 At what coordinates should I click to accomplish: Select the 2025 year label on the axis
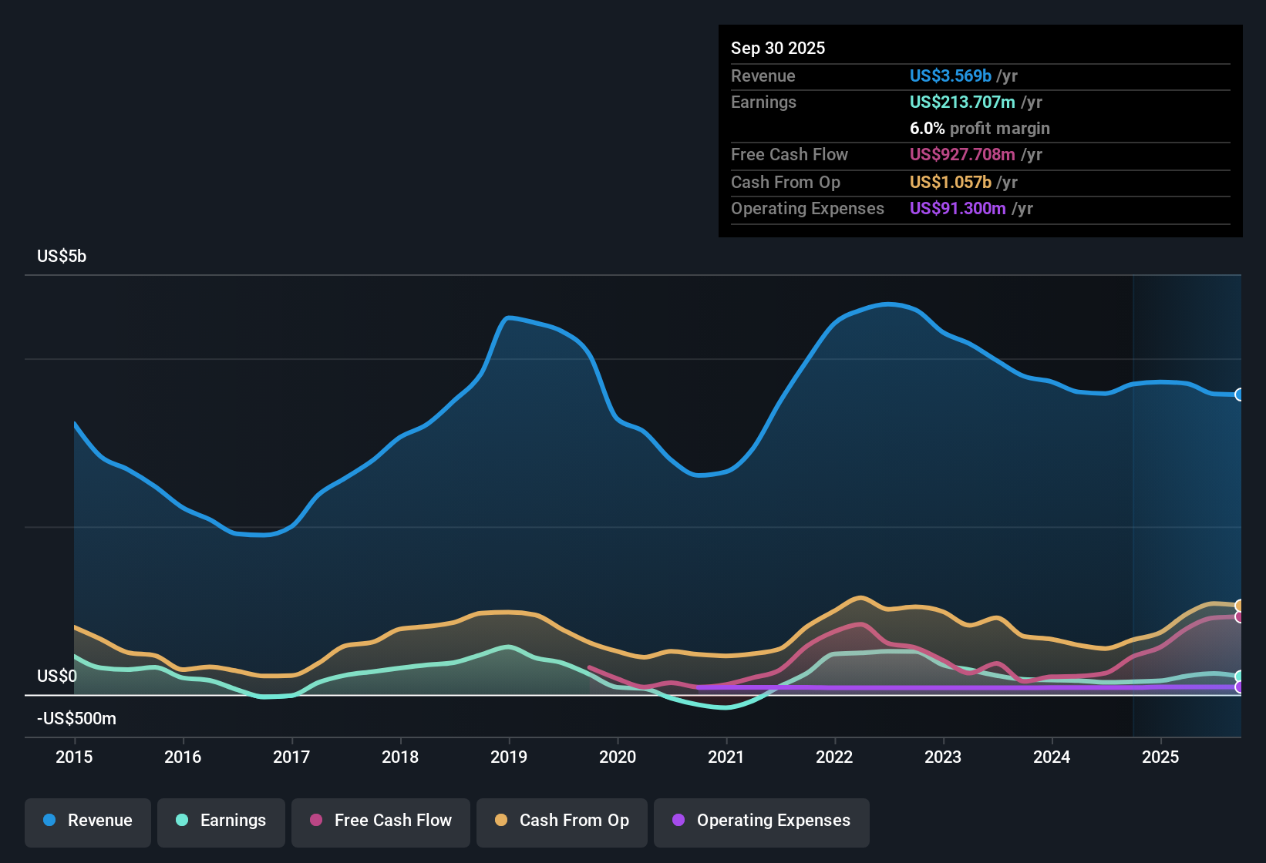click(1161, 757)
